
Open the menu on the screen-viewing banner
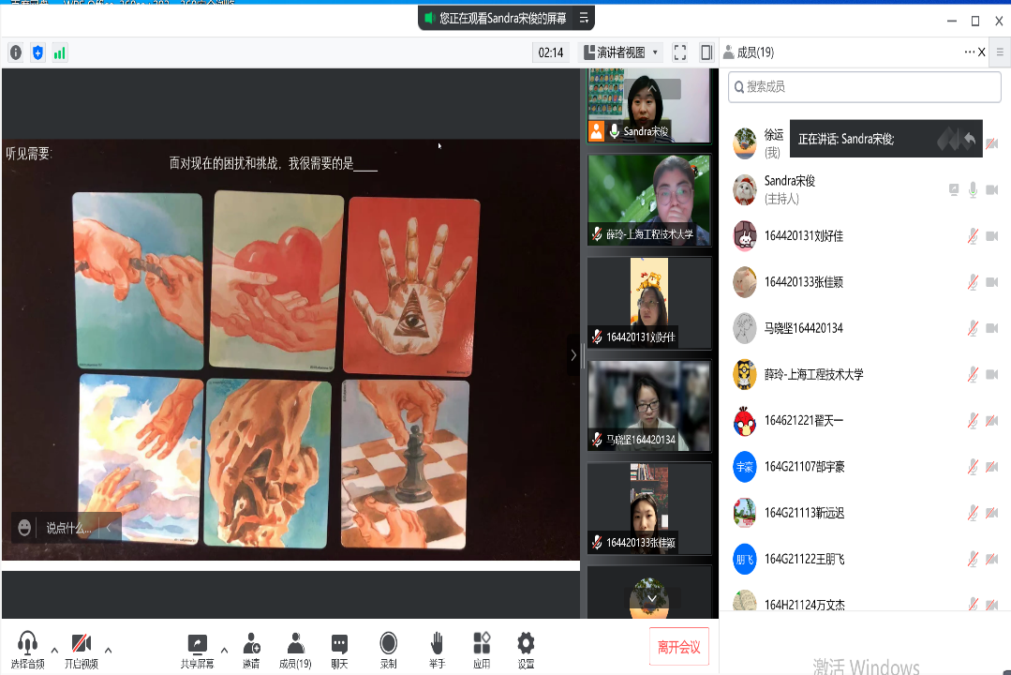[x=584, y=18]
